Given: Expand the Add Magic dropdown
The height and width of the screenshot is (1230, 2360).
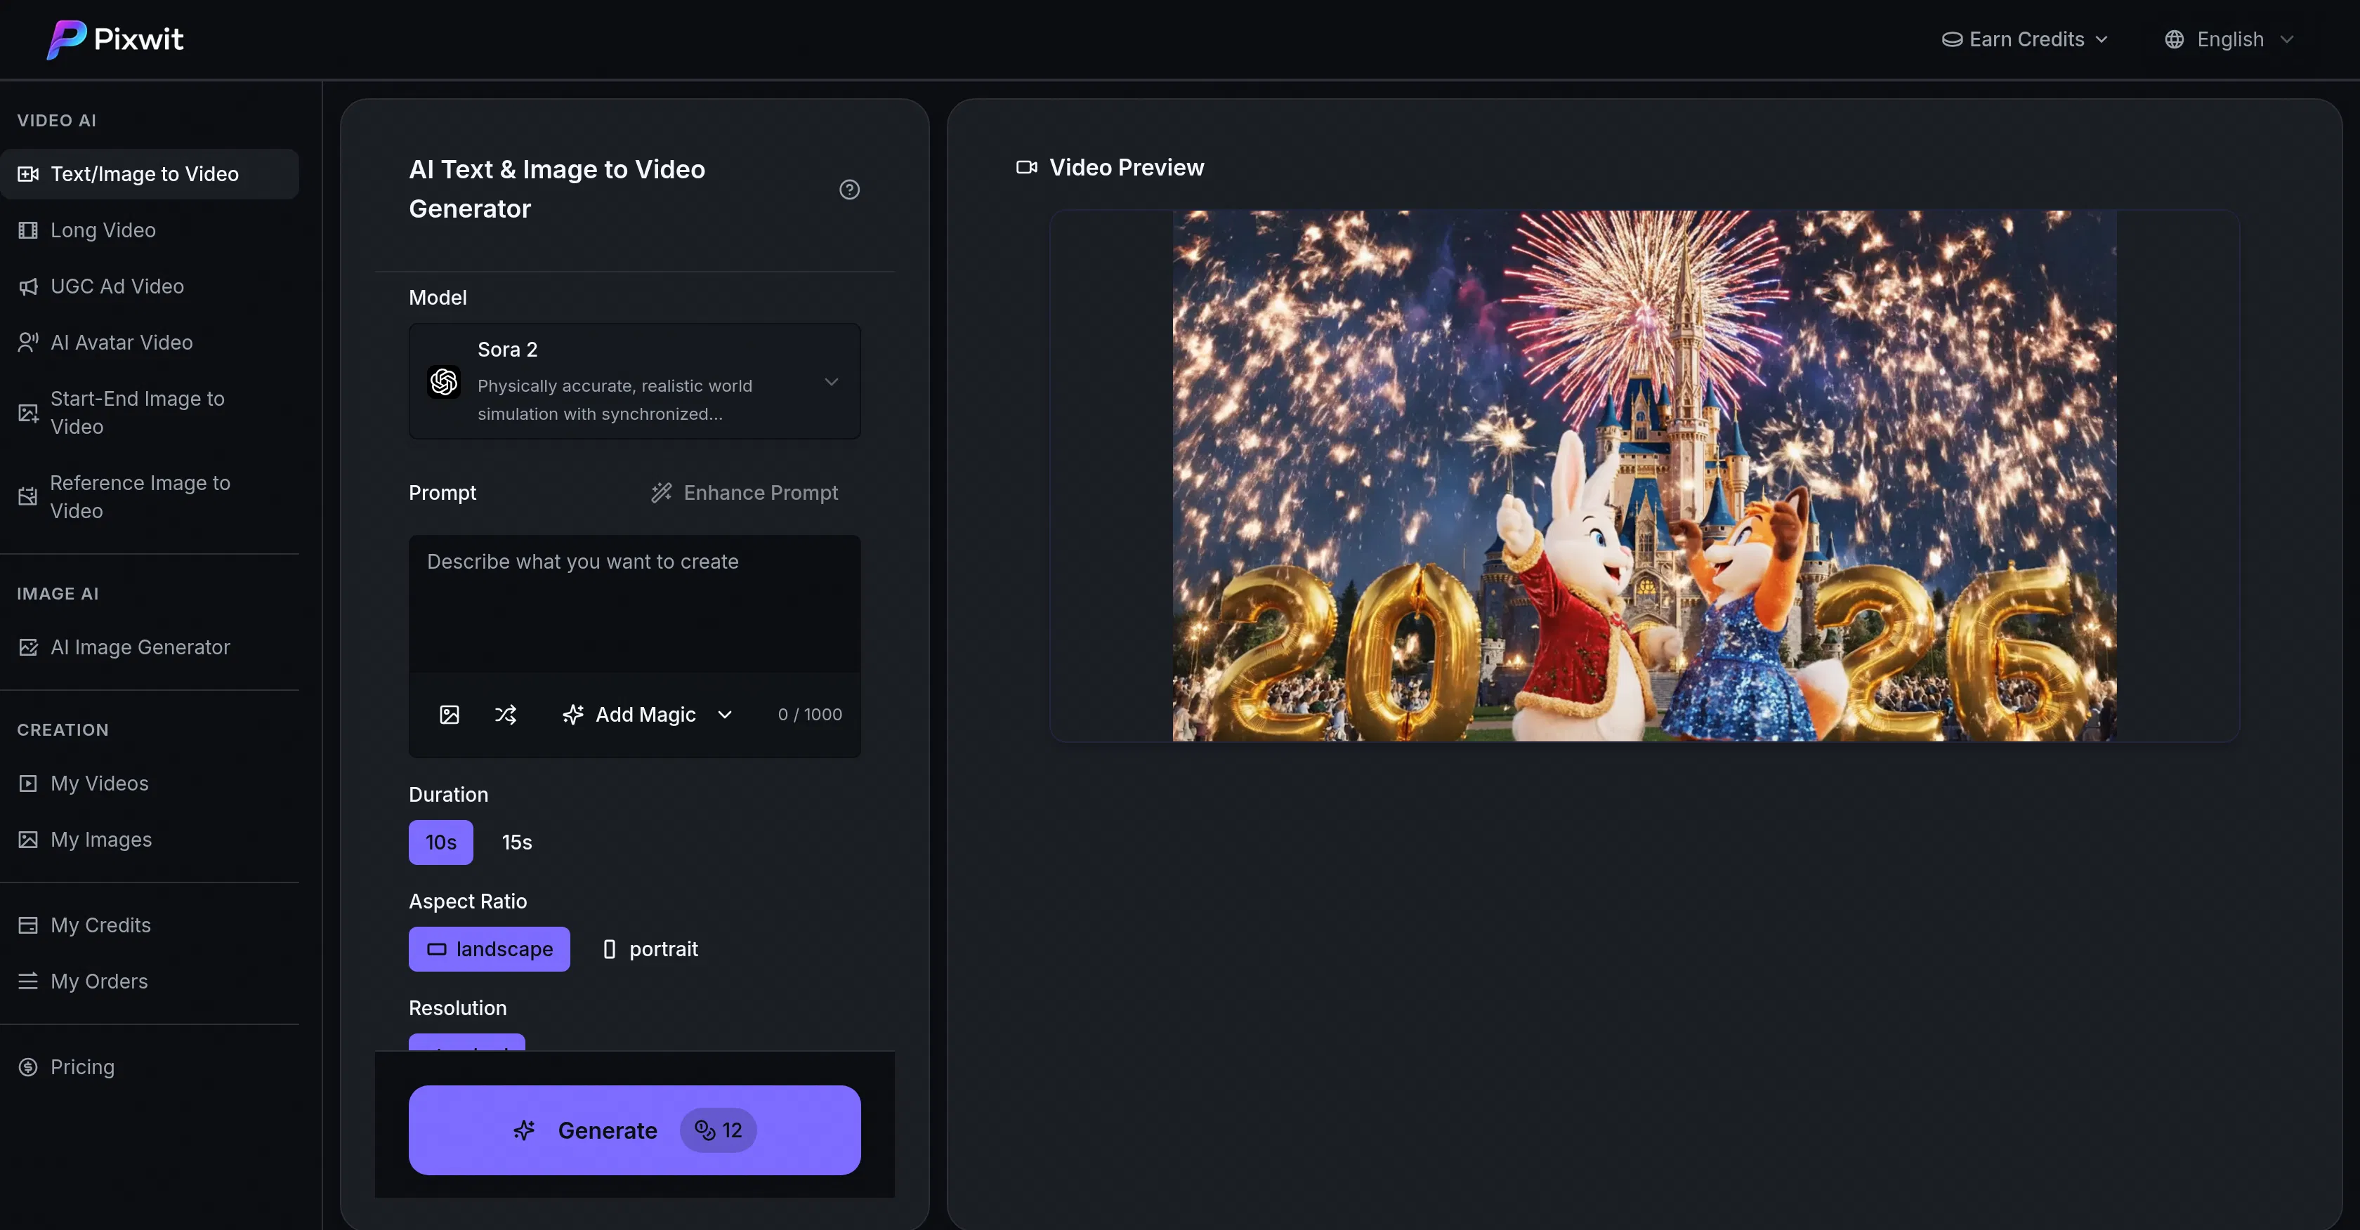Looking at the screenshot, I should click(725, 715).
